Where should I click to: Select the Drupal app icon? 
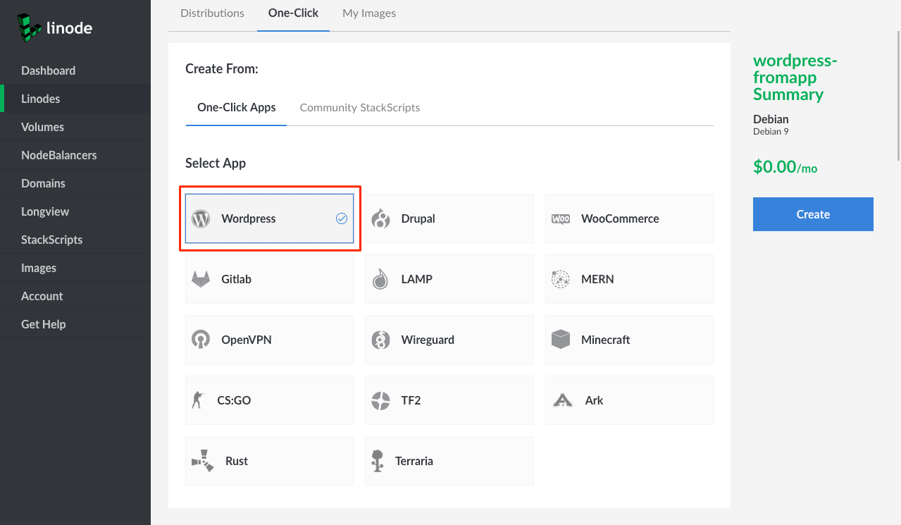pos(381,218)
